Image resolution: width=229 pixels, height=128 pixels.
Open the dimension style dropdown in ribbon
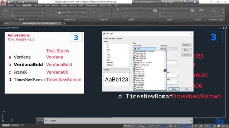pyautogui.click(x=69, y=9)
